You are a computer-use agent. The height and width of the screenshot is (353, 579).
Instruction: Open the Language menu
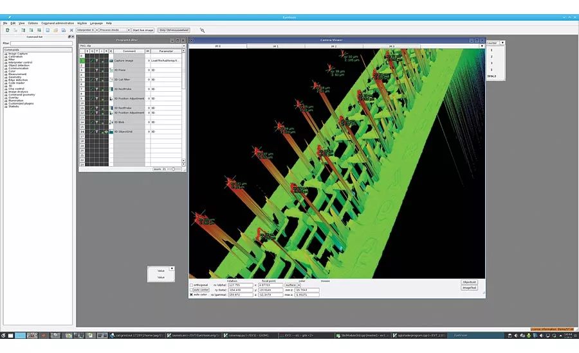[x=96, y=23]
